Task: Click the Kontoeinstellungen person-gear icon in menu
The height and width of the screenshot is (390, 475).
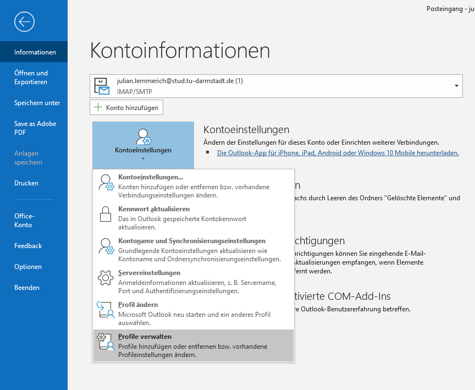Action: (x=105, y=182)
